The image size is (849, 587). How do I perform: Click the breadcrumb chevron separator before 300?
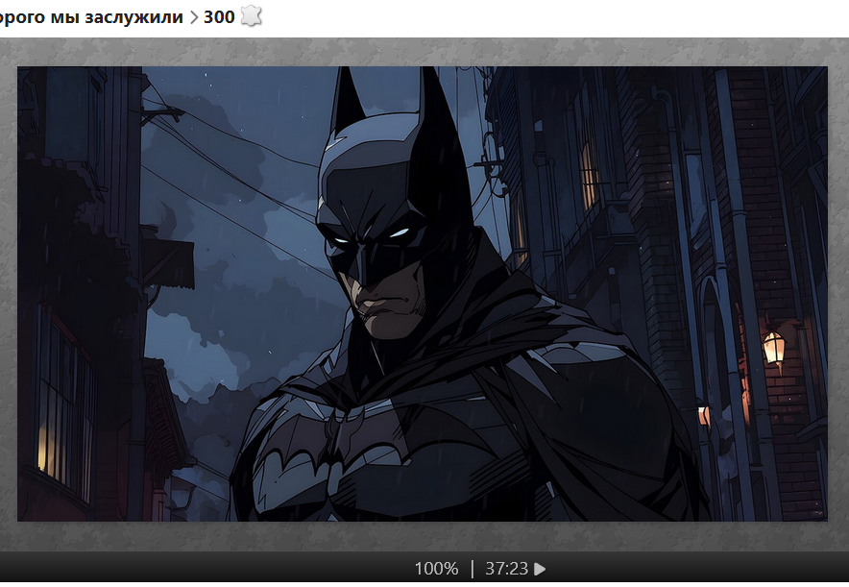(x=194, y=17)
